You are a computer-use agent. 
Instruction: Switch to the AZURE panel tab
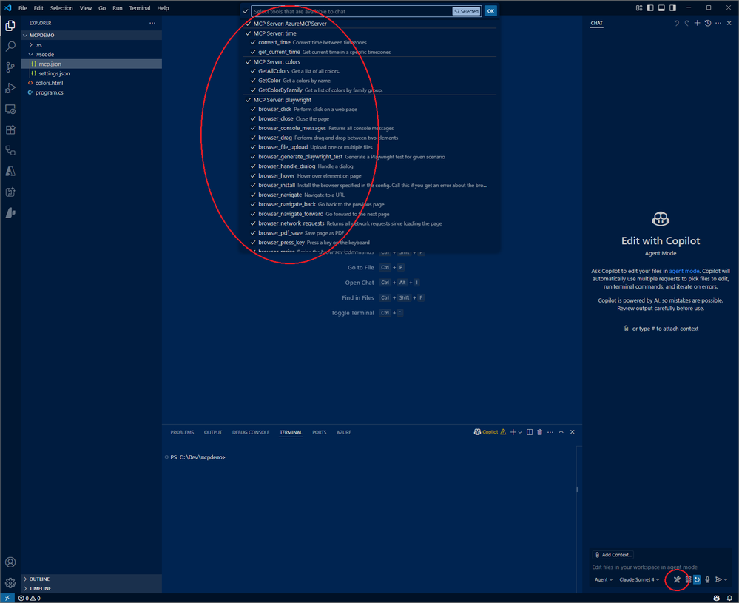tap(343, 432)
